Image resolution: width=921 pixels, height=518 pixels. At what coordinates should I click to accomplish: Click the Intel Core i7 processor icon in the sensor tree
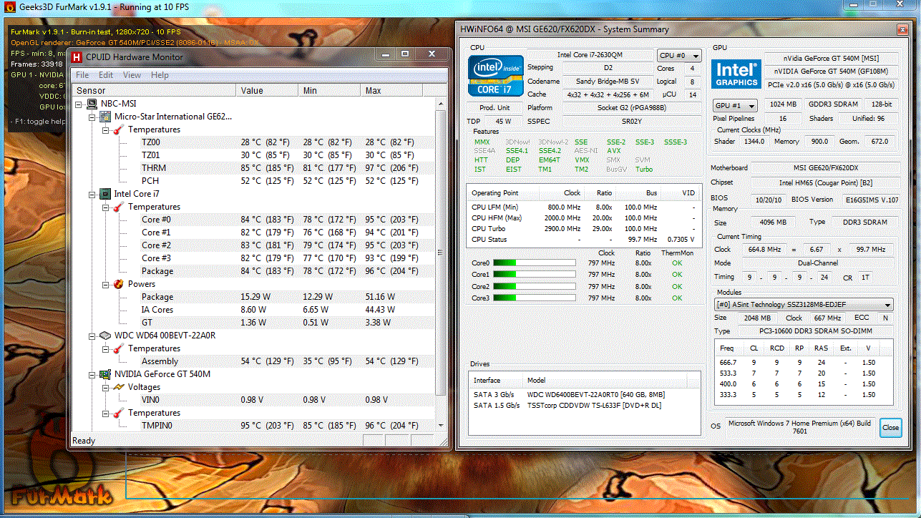pyautogui.click(x=105, y=194)
